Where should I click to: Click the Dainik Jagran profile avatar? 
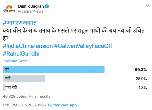point(9,9)
